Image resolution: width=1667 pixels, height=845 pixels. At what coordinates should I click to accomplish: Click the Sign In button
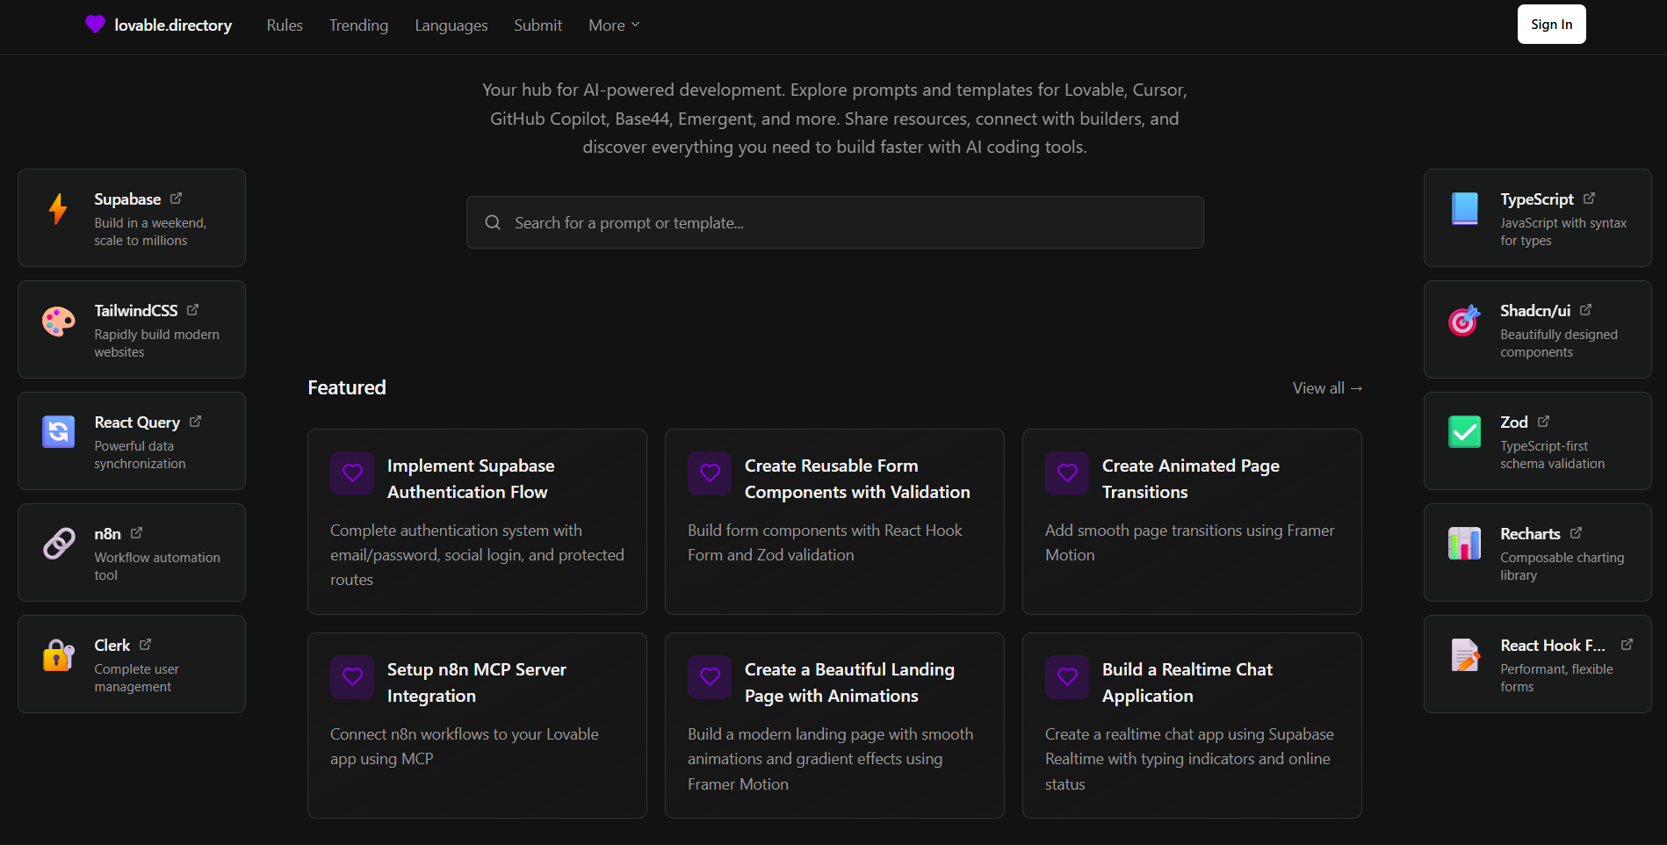(x=1551, y=25)
